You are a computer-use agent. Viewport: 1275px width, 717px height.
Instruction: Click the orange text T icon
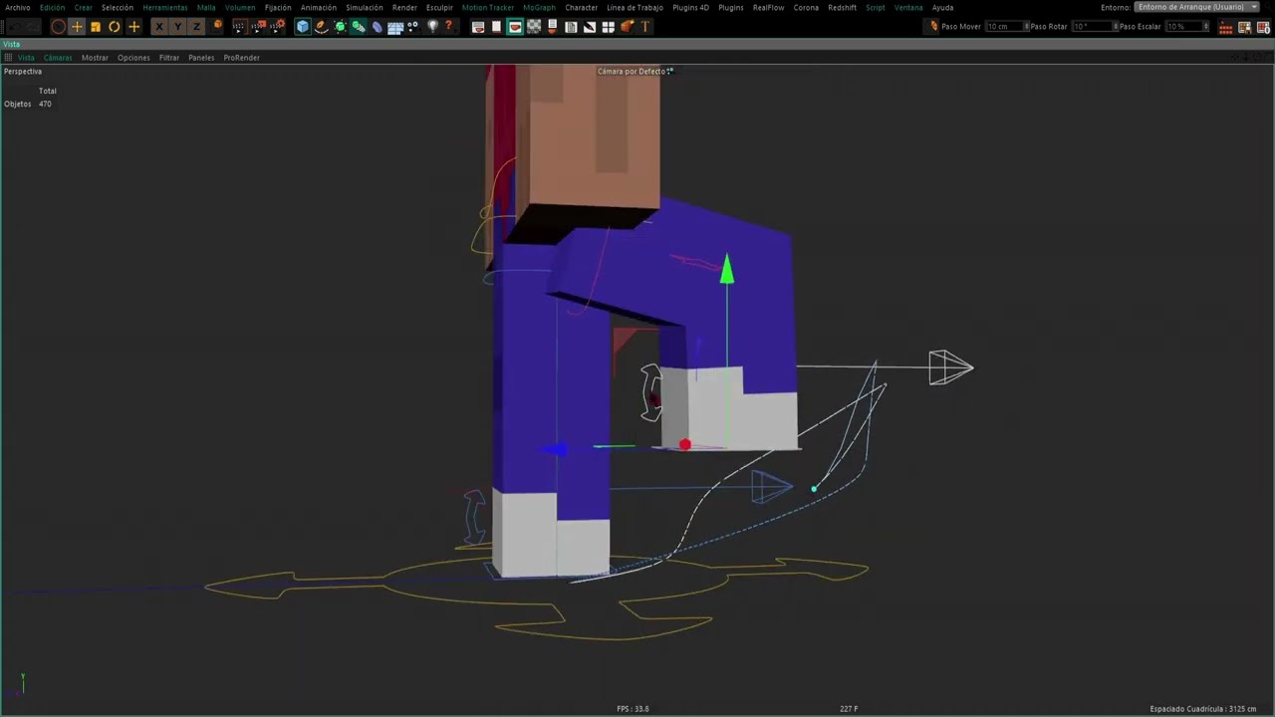[x=645, y=27]
